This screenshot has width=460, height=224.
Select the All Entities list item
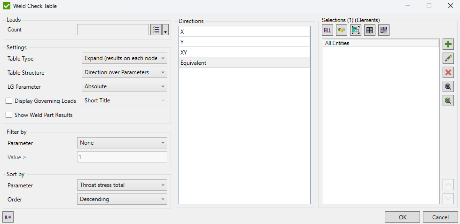381,43
